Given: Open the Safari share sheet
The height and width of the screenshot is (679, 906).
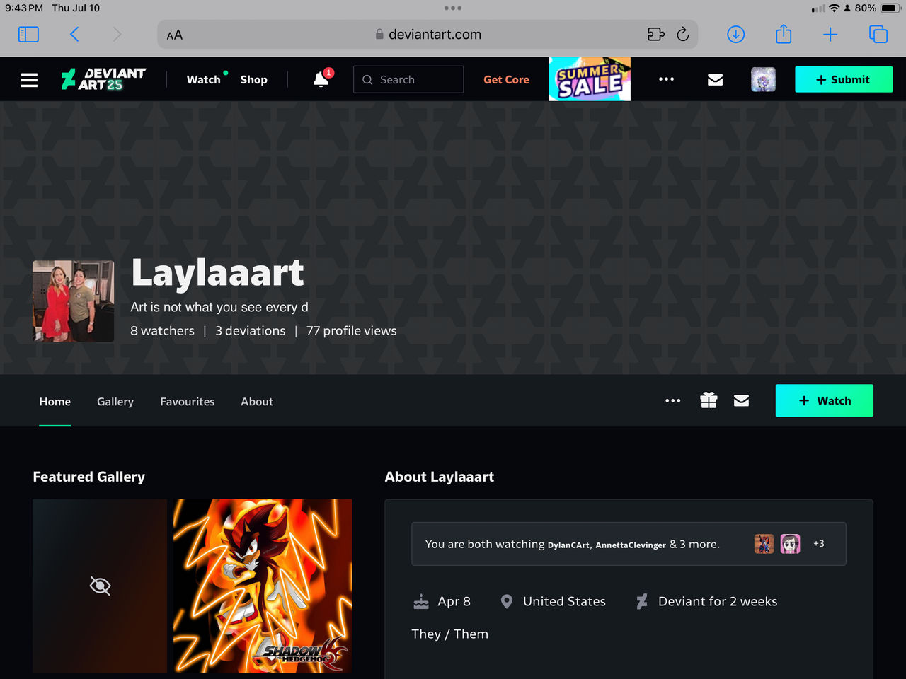Looking at the screenshot, I should coord(784,33).
